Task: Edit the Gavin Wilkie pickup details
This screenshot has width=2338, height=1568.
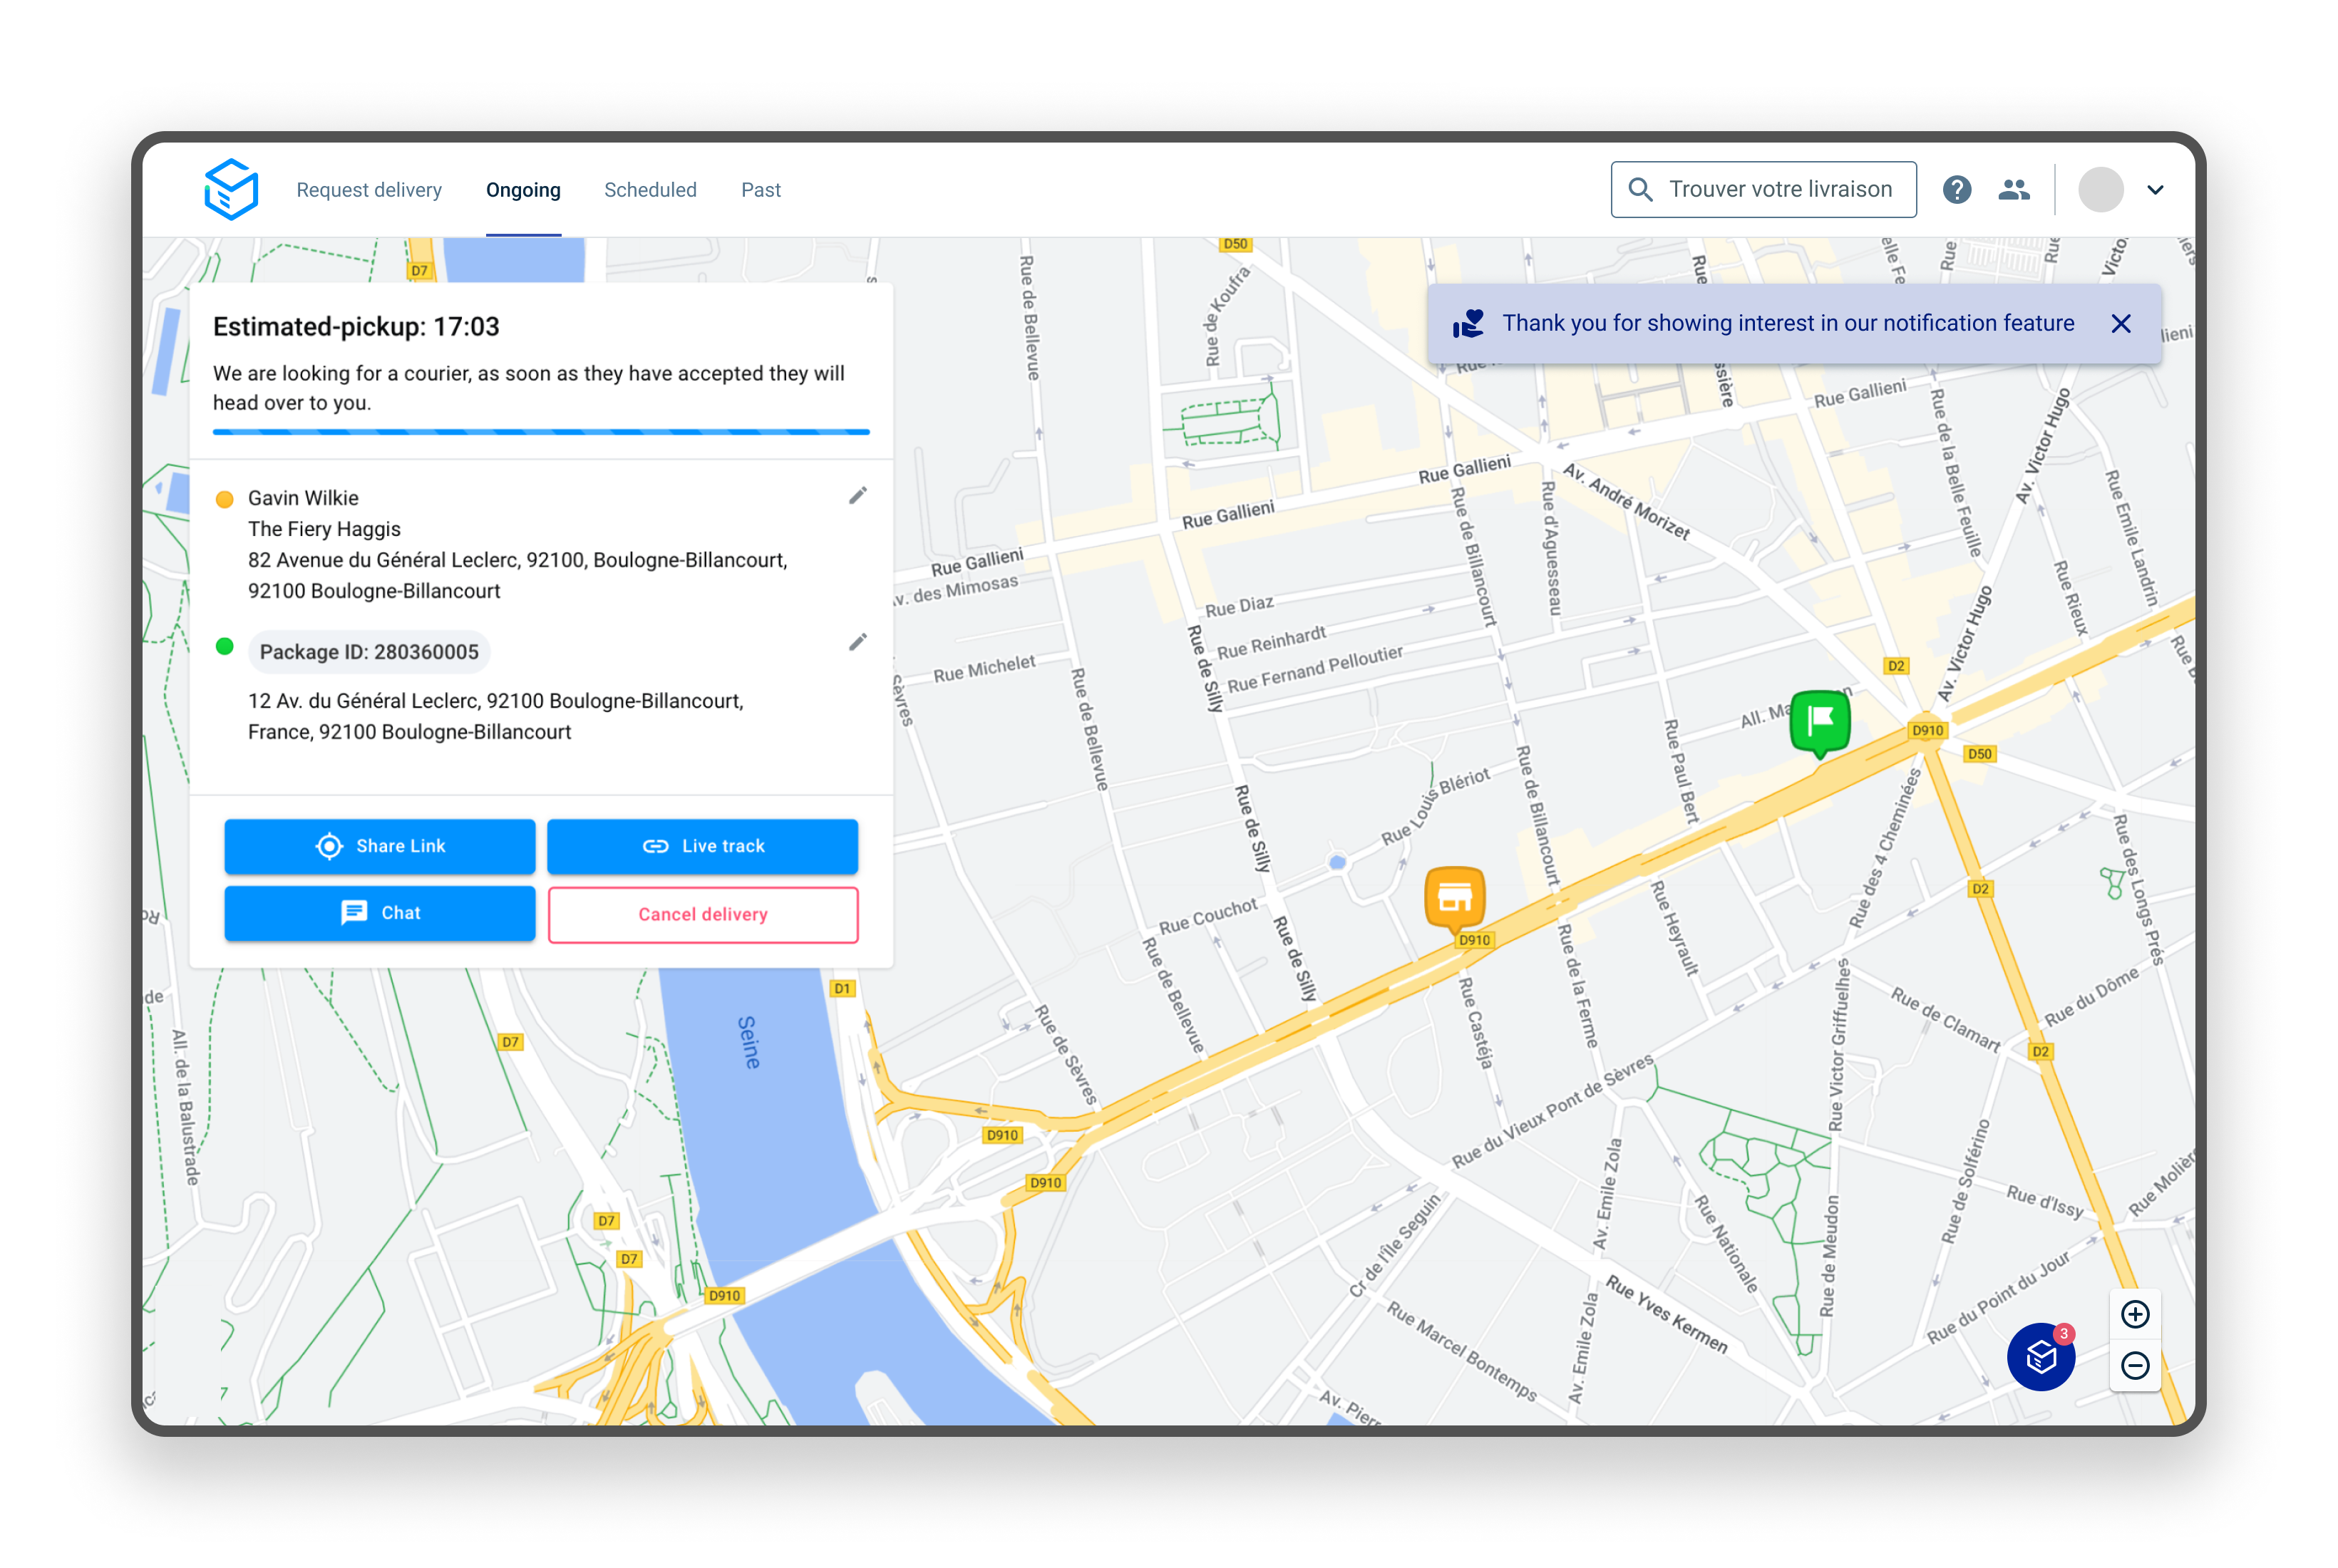Action: coord(857,496)
